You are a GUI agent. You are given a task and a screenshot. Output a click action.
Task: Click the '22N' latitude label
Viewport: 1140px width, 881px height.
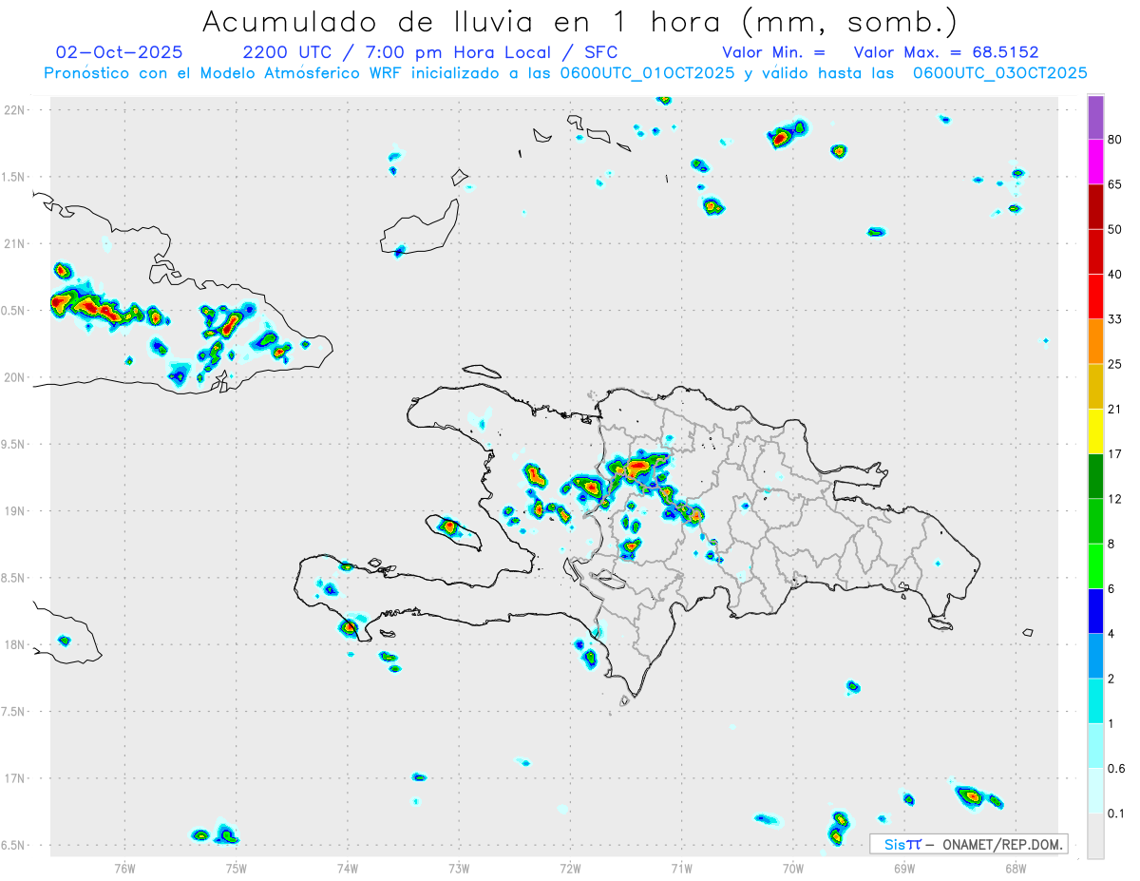pyautogui.click(x=14, y=110)
